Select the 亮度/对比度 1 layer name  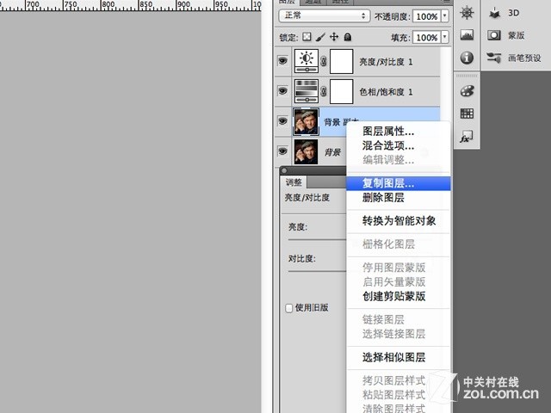click(386, 62)
